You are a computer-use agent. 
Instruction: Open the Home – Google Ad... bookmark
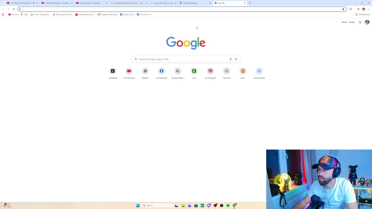point(40,15)
